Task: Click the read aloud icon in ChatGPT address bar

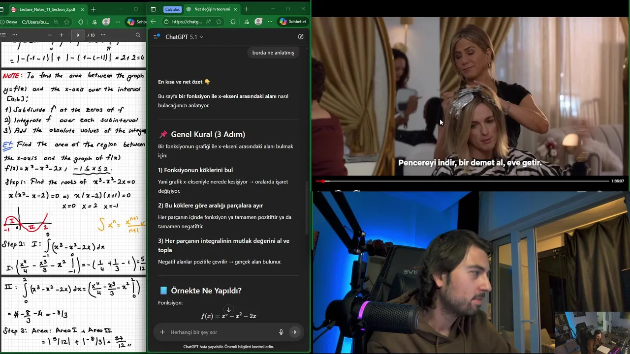Action: 209,22
